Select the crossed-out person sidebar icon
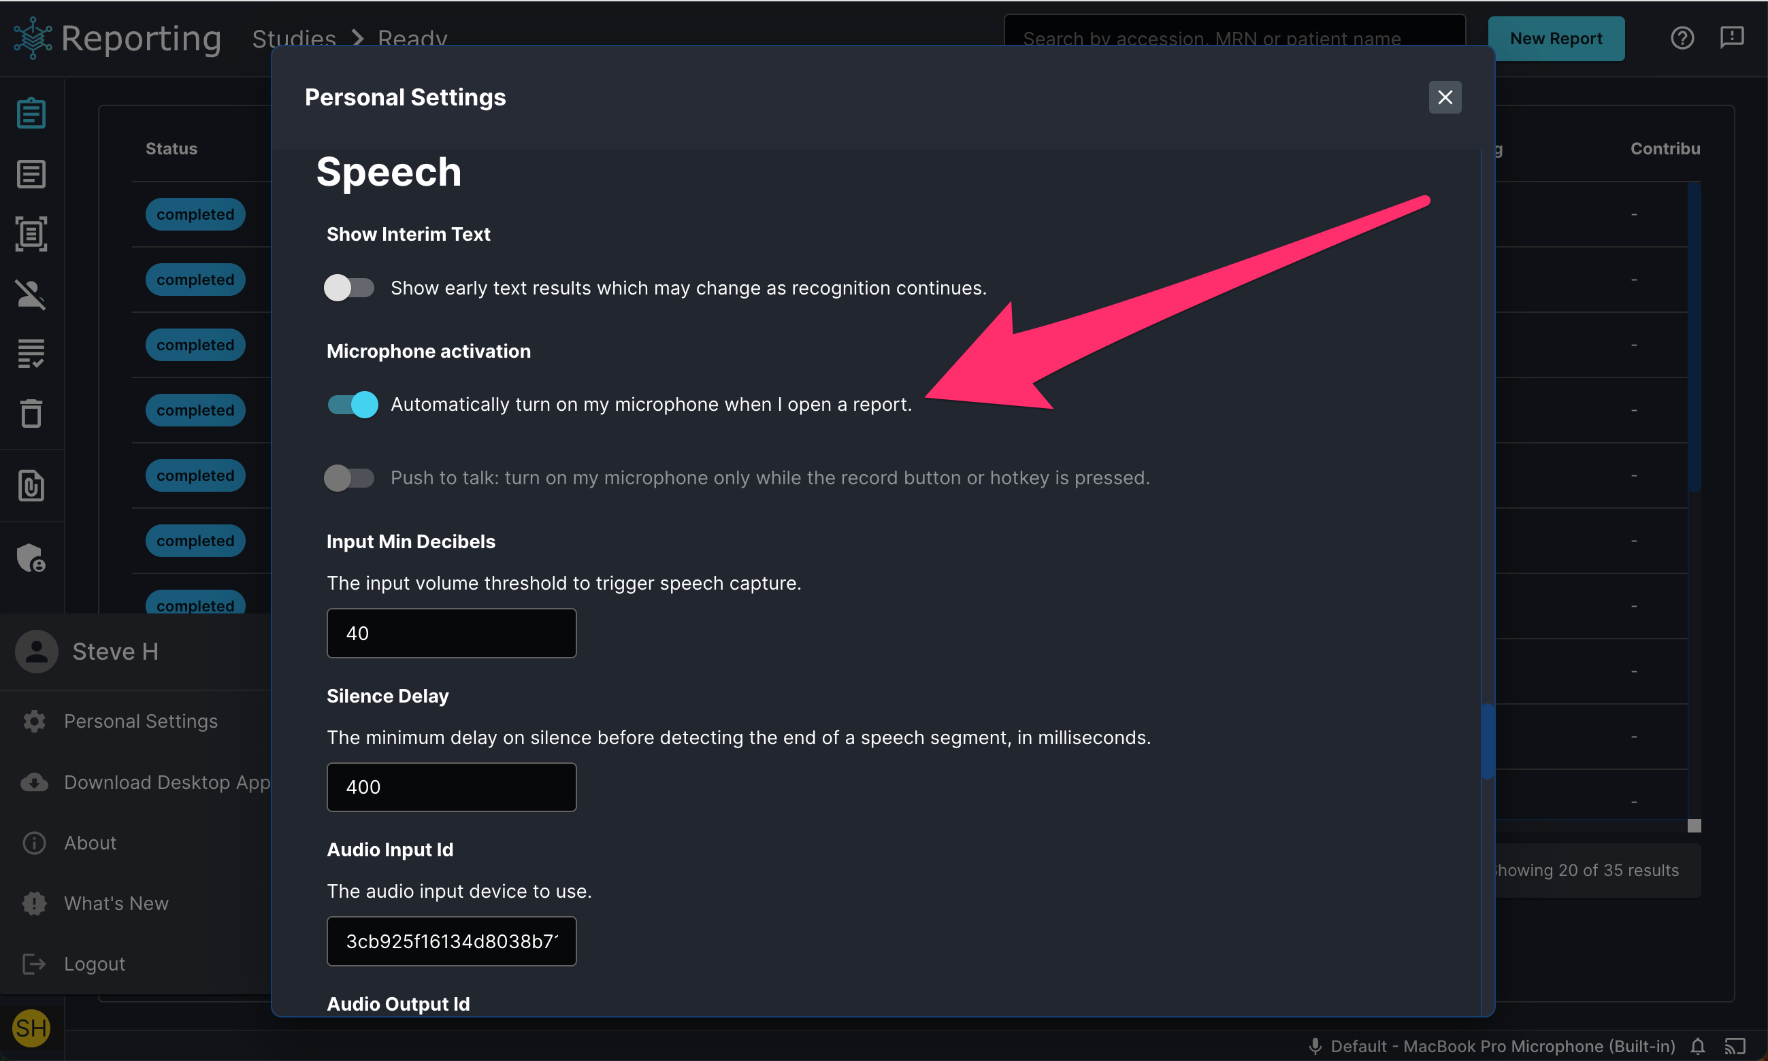 click(x=31, y=294)
